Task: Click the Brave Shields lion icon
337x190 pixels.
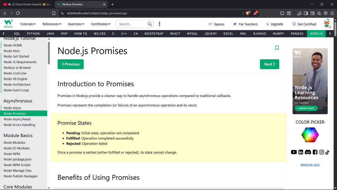Action: (248, 13)
